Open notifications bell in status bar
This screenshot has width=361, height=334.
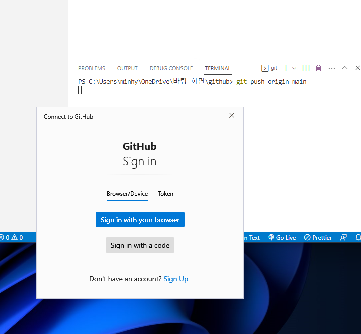(358, 238)
